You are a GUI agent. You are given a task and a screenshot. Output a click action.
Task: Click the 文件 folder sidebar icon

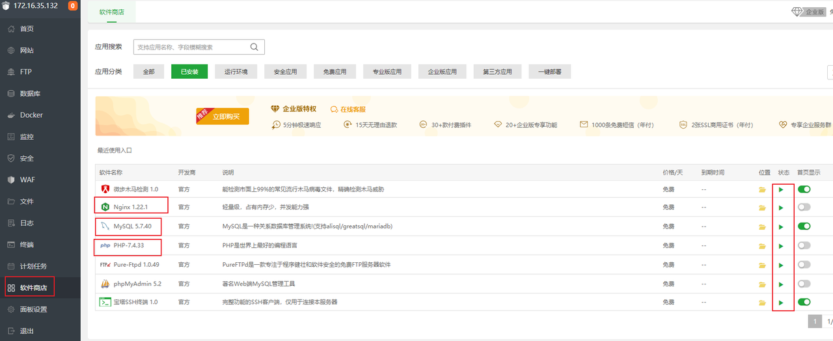tap(11, 201)
